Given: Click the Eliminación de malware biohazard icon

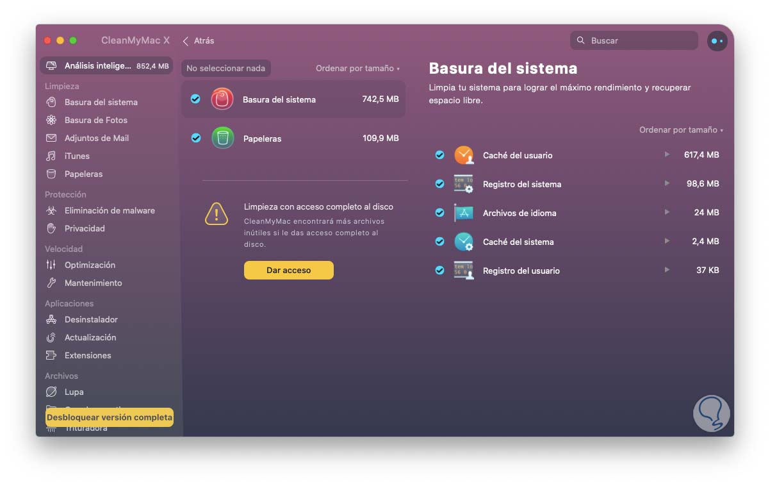Looking at the screenshot, I should coord(51,210).
